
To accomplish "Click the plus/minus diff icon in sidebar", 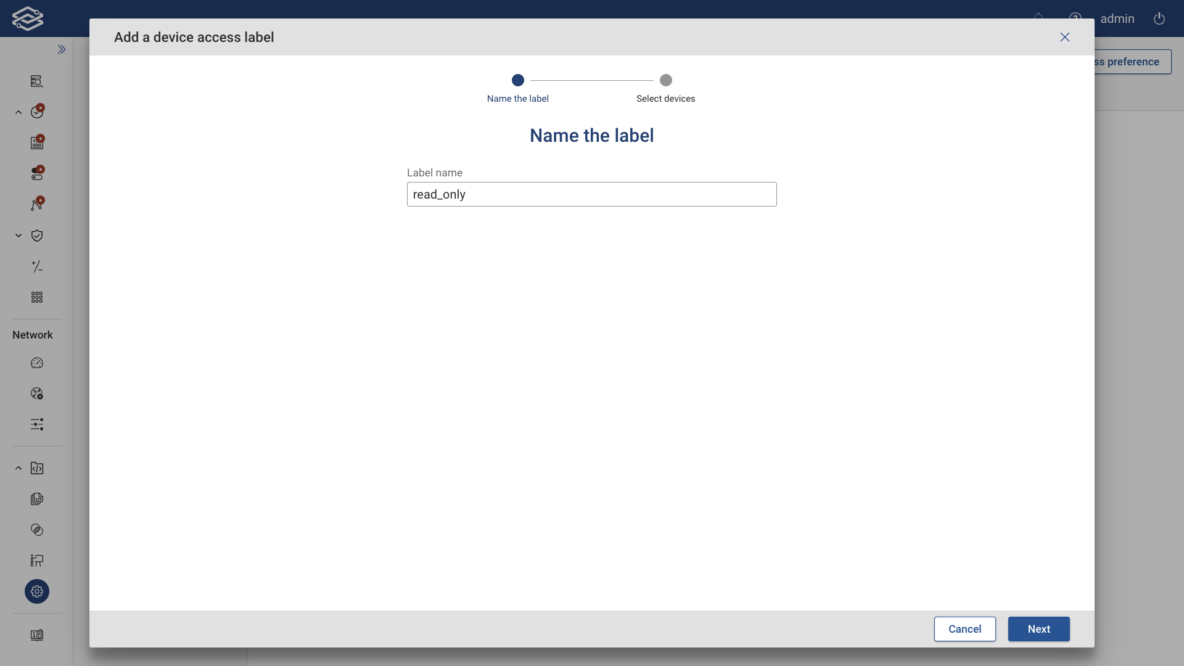I will tap(37, 266).
